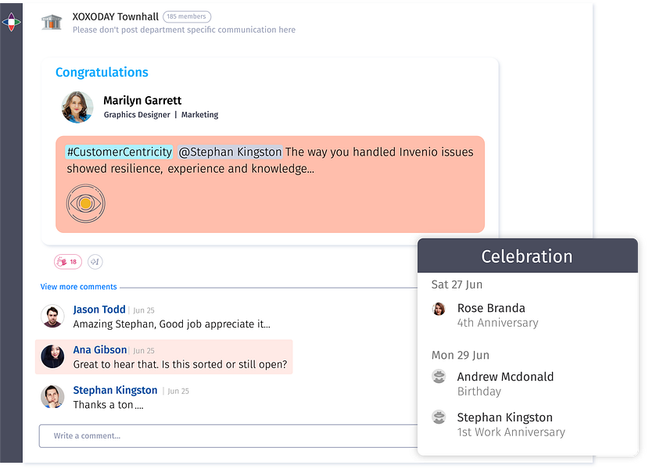This screenshot has height=469, width=649.
Task: Click Ana Gibson's Great to hear that comment
Action: [x=180, y=364]
